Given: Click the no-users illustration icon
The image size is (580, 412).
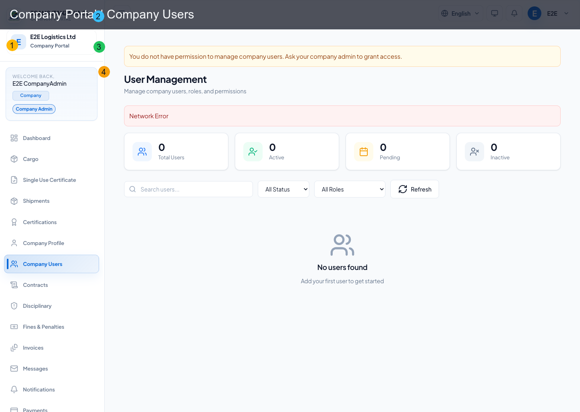Looking at the screenshot, I should tap(342, 245).
